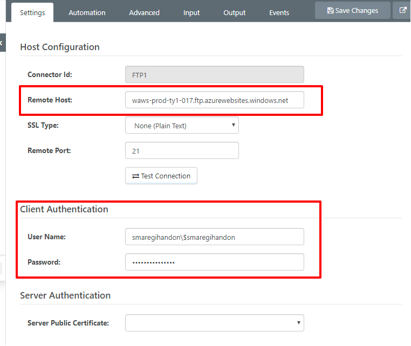Click the "SSL Type:" label text

tap(43, 126)
